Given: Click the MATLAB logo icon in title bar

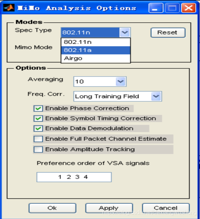Looking at the screenshot, I should pos(9,8).
